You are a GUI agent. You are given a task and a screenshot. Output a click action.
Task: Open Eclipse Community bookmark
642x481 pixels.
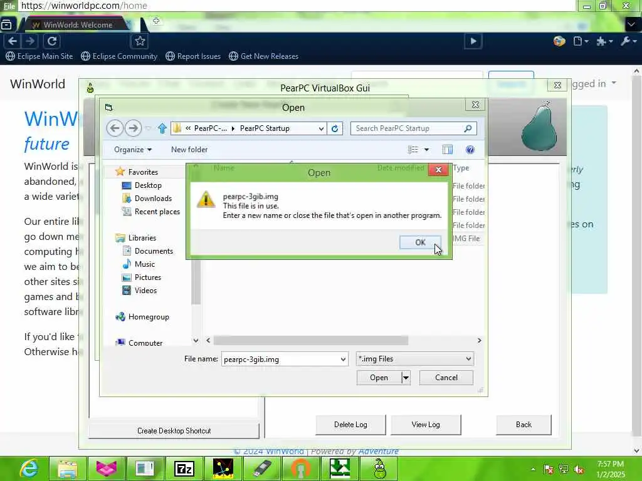coord(119,56)
